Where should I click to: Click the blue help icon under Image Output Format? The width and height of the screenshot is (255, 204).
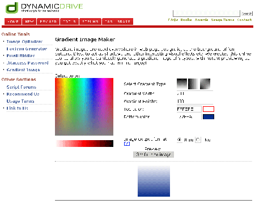tap(127, 144)
